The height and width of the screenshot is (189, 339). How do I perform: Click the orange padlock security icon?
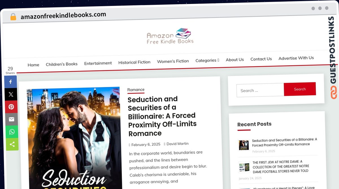(x=13, y=17)
